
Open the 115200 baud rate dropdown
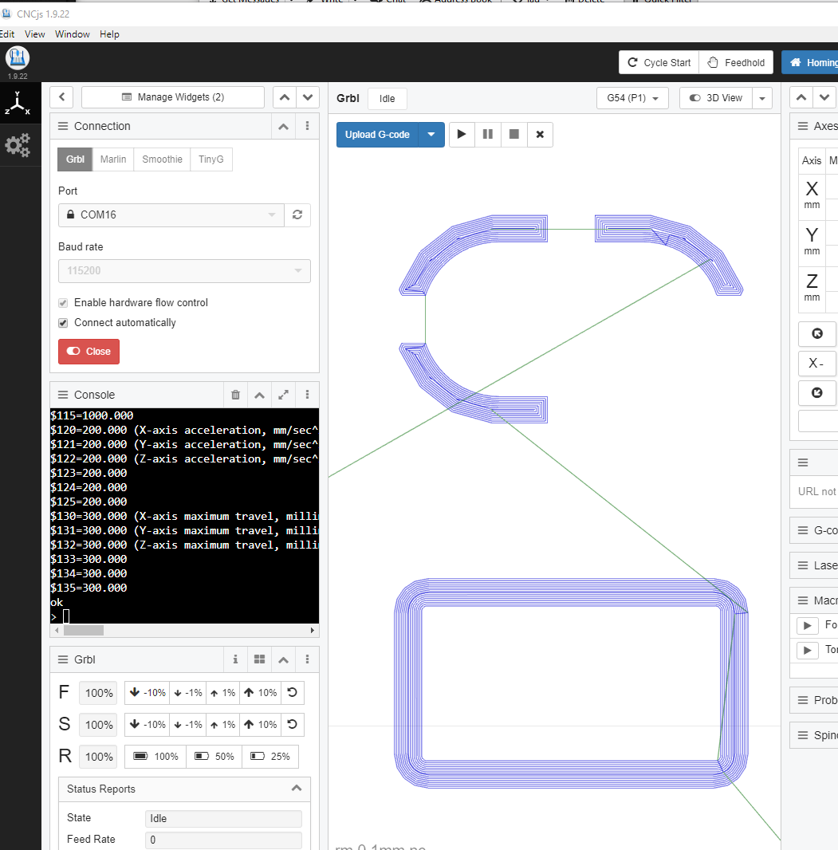coord(184,270)
